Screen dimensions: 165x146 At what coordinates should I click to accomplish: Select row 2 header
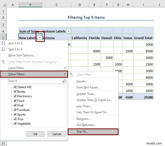[3, 18]
